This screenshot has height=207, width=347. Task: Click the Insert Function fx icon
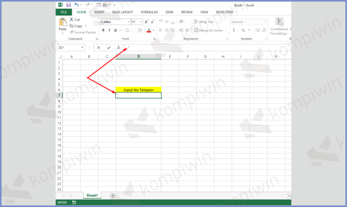click(x=119, y=48)
